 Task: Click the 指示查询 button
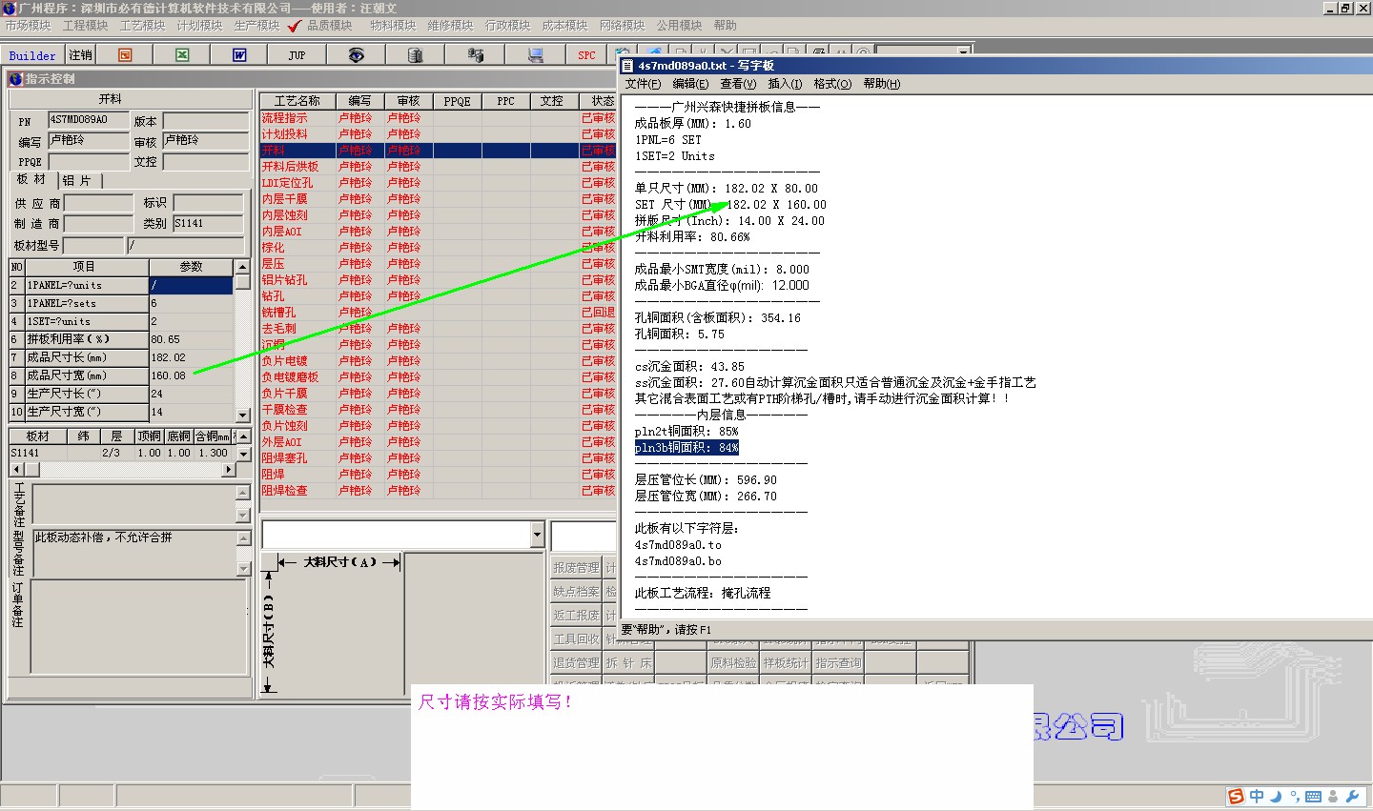click(x=838, y=663)
